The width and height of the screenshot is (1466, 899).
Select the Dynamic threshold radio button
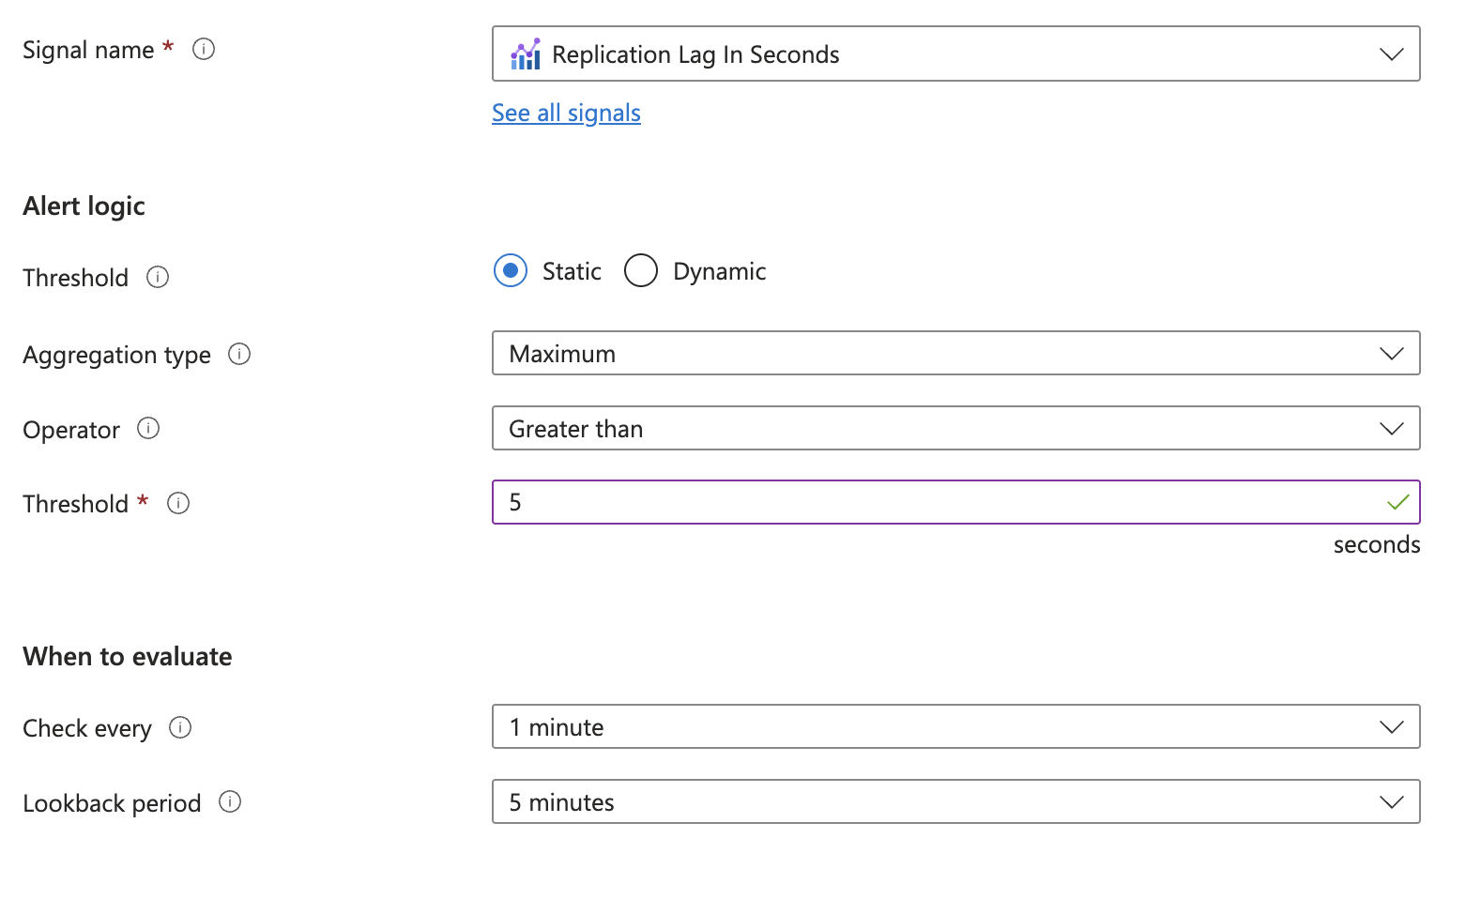click(641, 271)
